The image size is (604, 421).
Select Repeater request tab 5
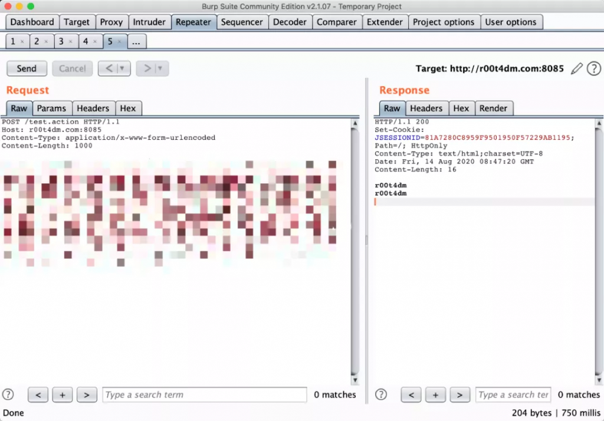click(x=110, y=41)
